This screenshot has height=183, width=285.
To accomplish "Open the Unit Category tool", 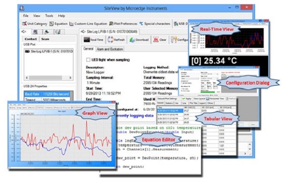I will tap(34, 24).
